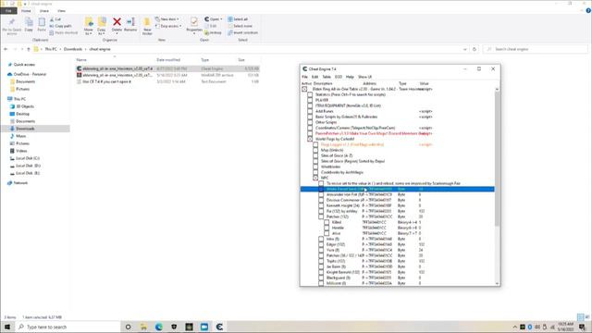The image size is (592, 333).
Task: Switch to the Explorer View tab
Action: [61, 11]
